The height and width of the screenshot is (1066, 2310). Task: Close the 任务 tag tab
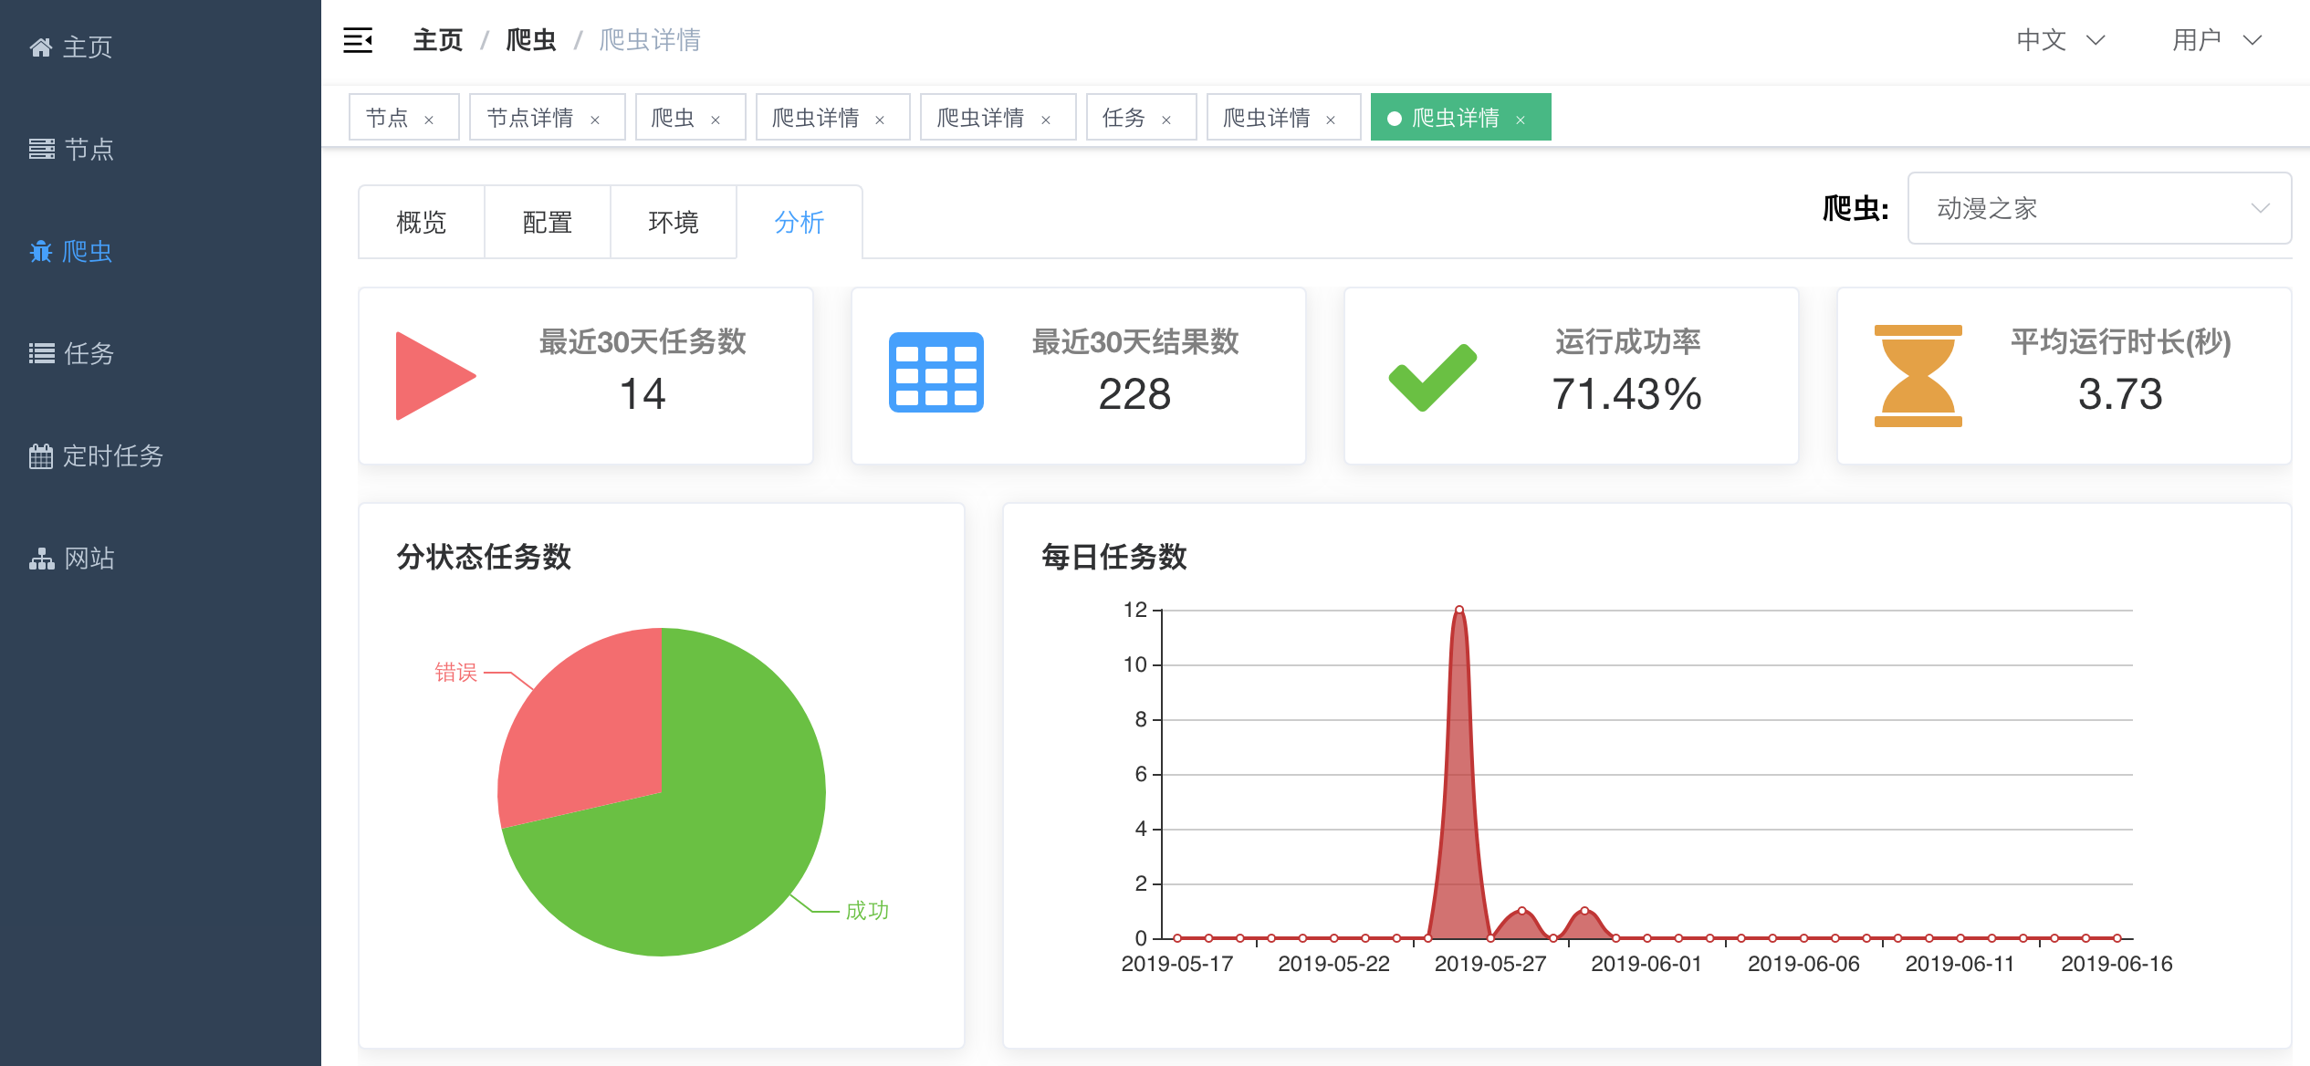(x=1166, y=120)
